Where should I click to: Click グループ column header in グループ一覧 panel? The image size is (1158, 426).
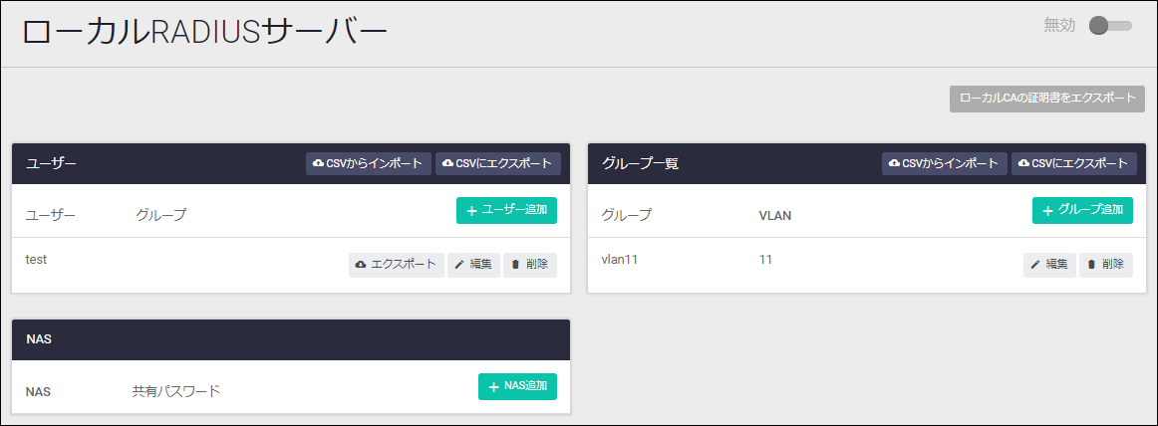point(626,215)
